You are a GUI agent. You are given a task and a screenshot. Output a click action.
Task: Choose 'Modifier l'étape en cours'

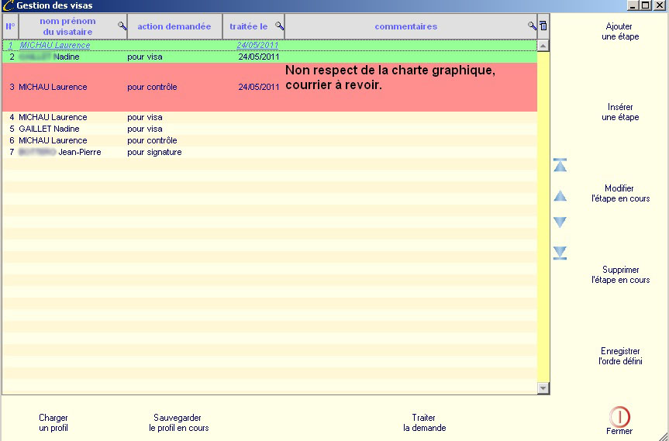pyautogui.click(x=619, y=194)
